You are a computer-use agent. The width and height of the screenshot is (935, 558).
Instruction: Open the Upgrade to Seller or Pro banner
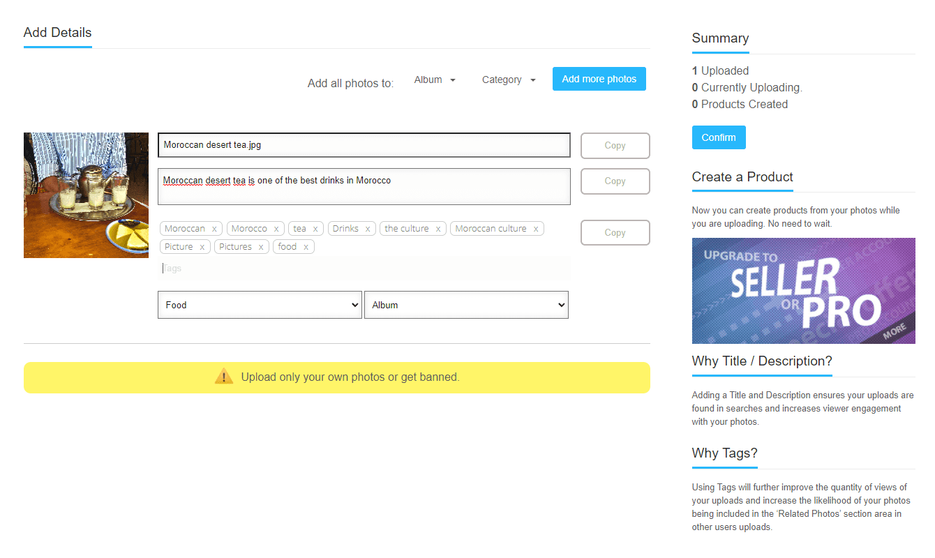[803, 291]
